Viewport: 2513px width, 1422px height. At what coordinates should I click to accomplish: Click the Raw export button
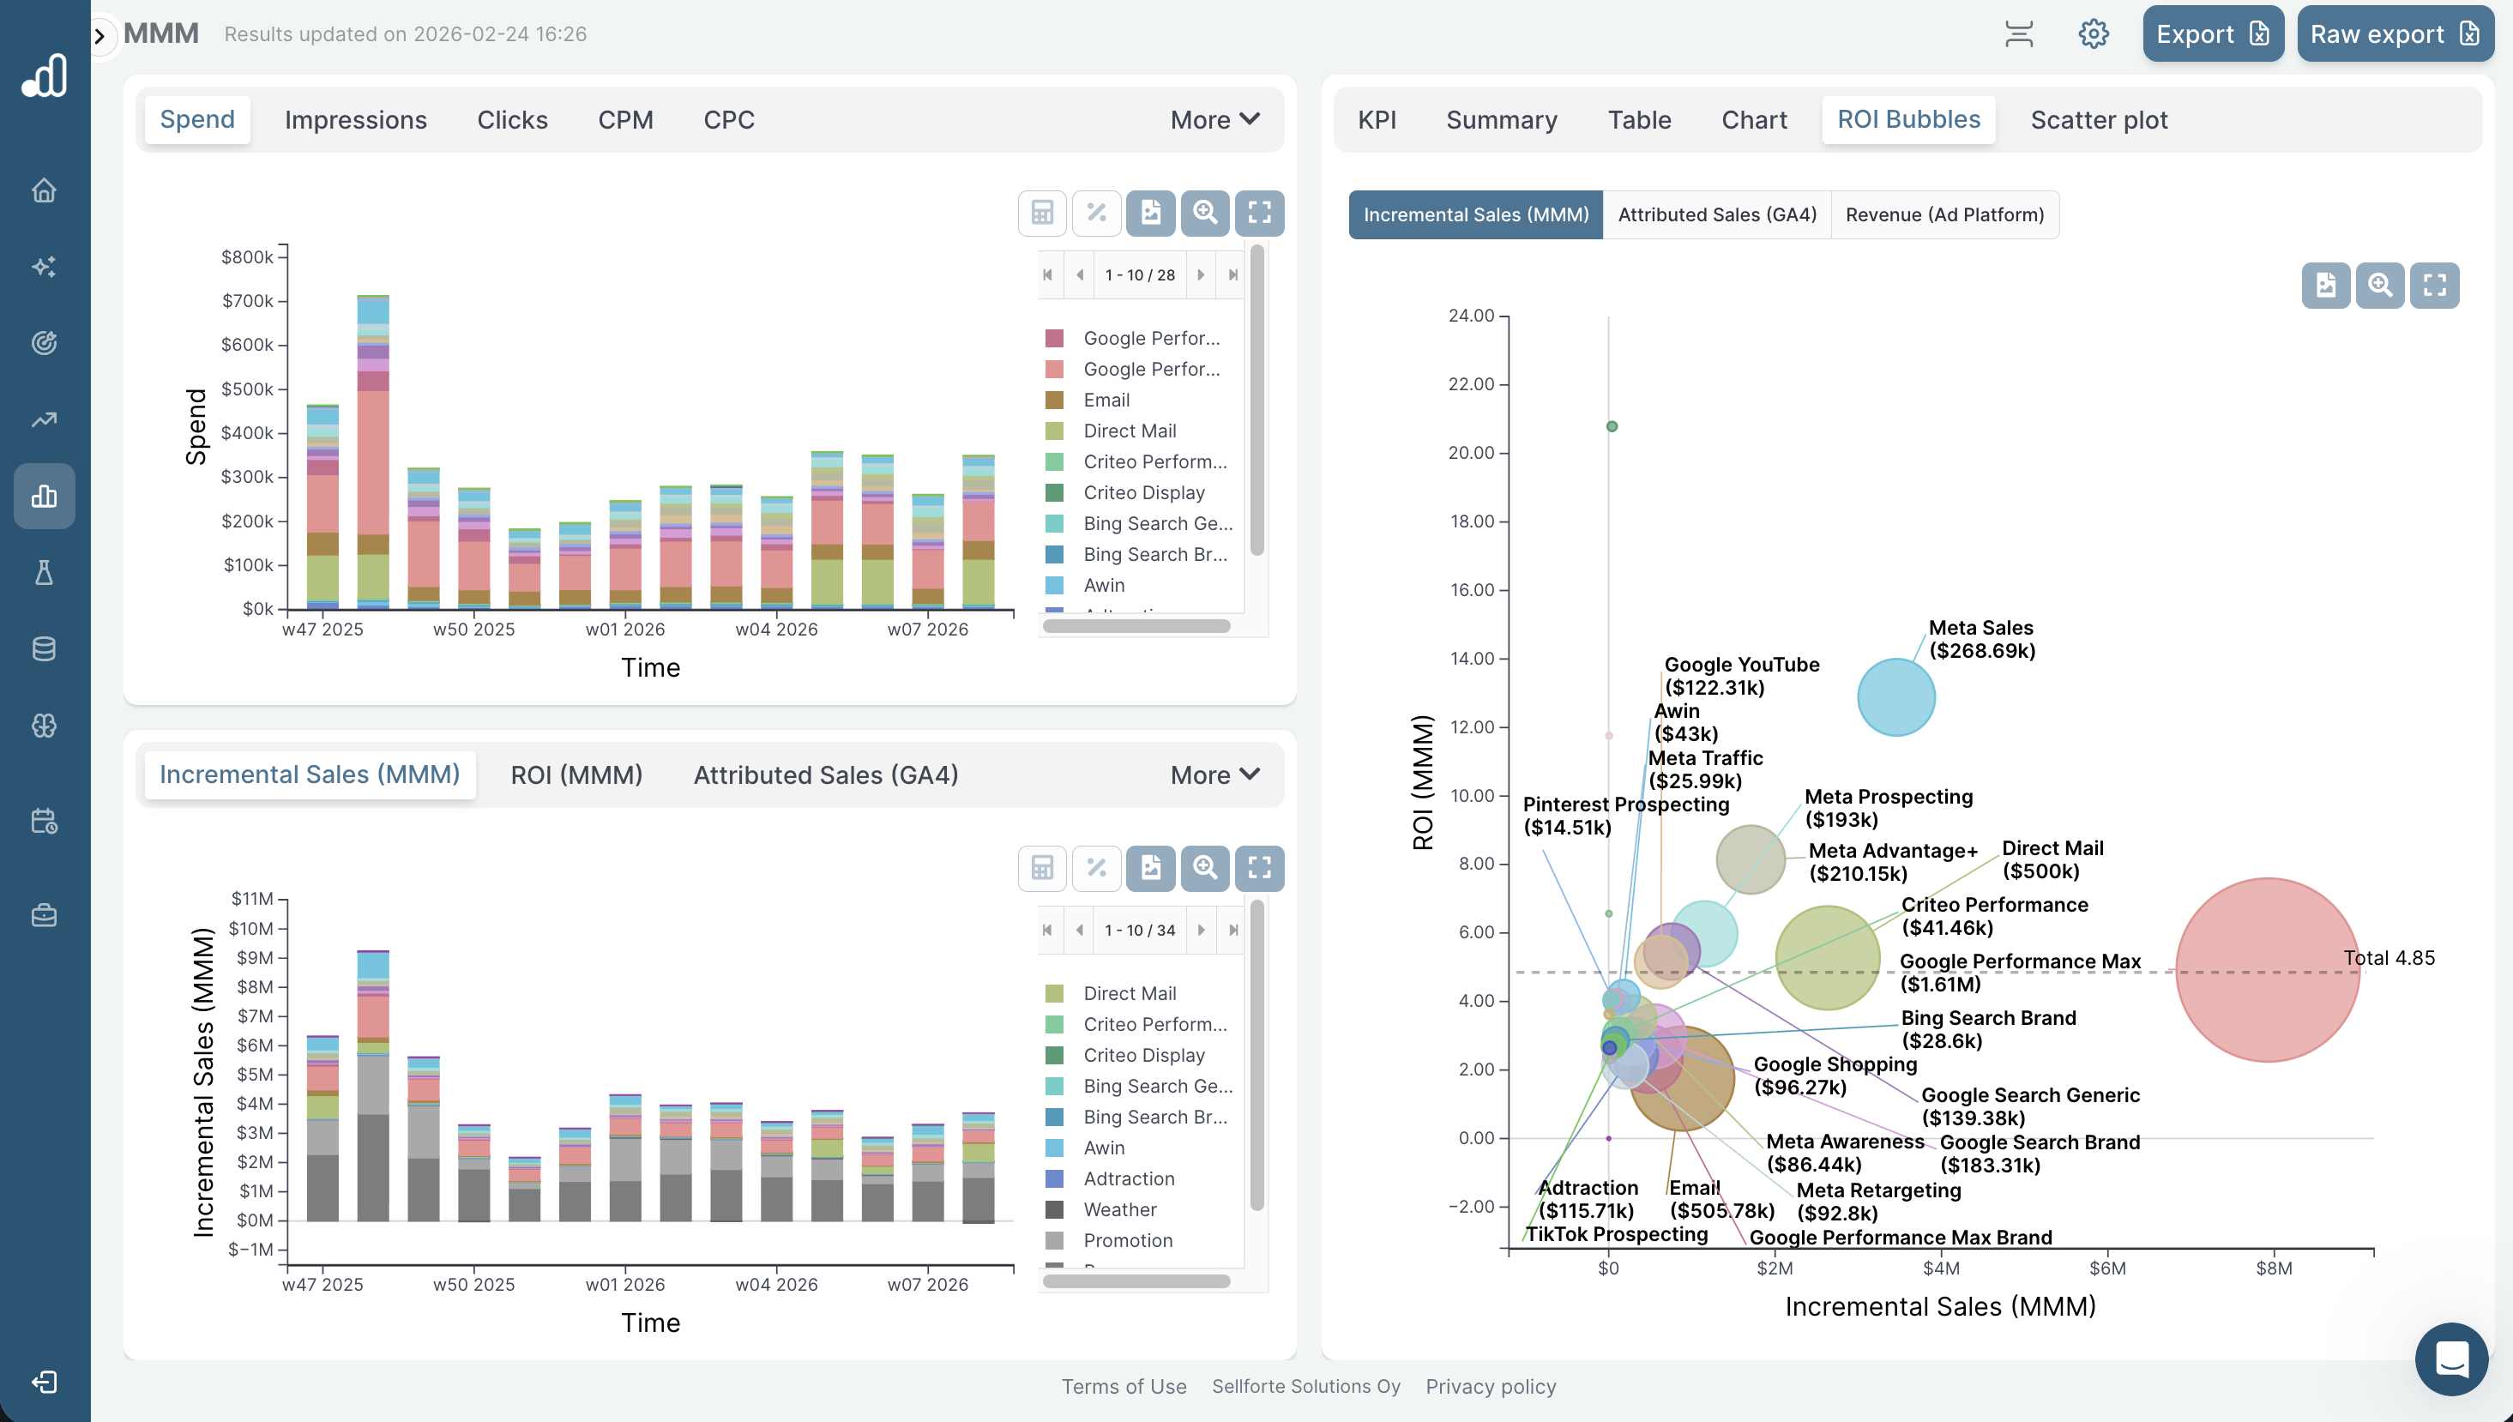[x=2395, y=33]
